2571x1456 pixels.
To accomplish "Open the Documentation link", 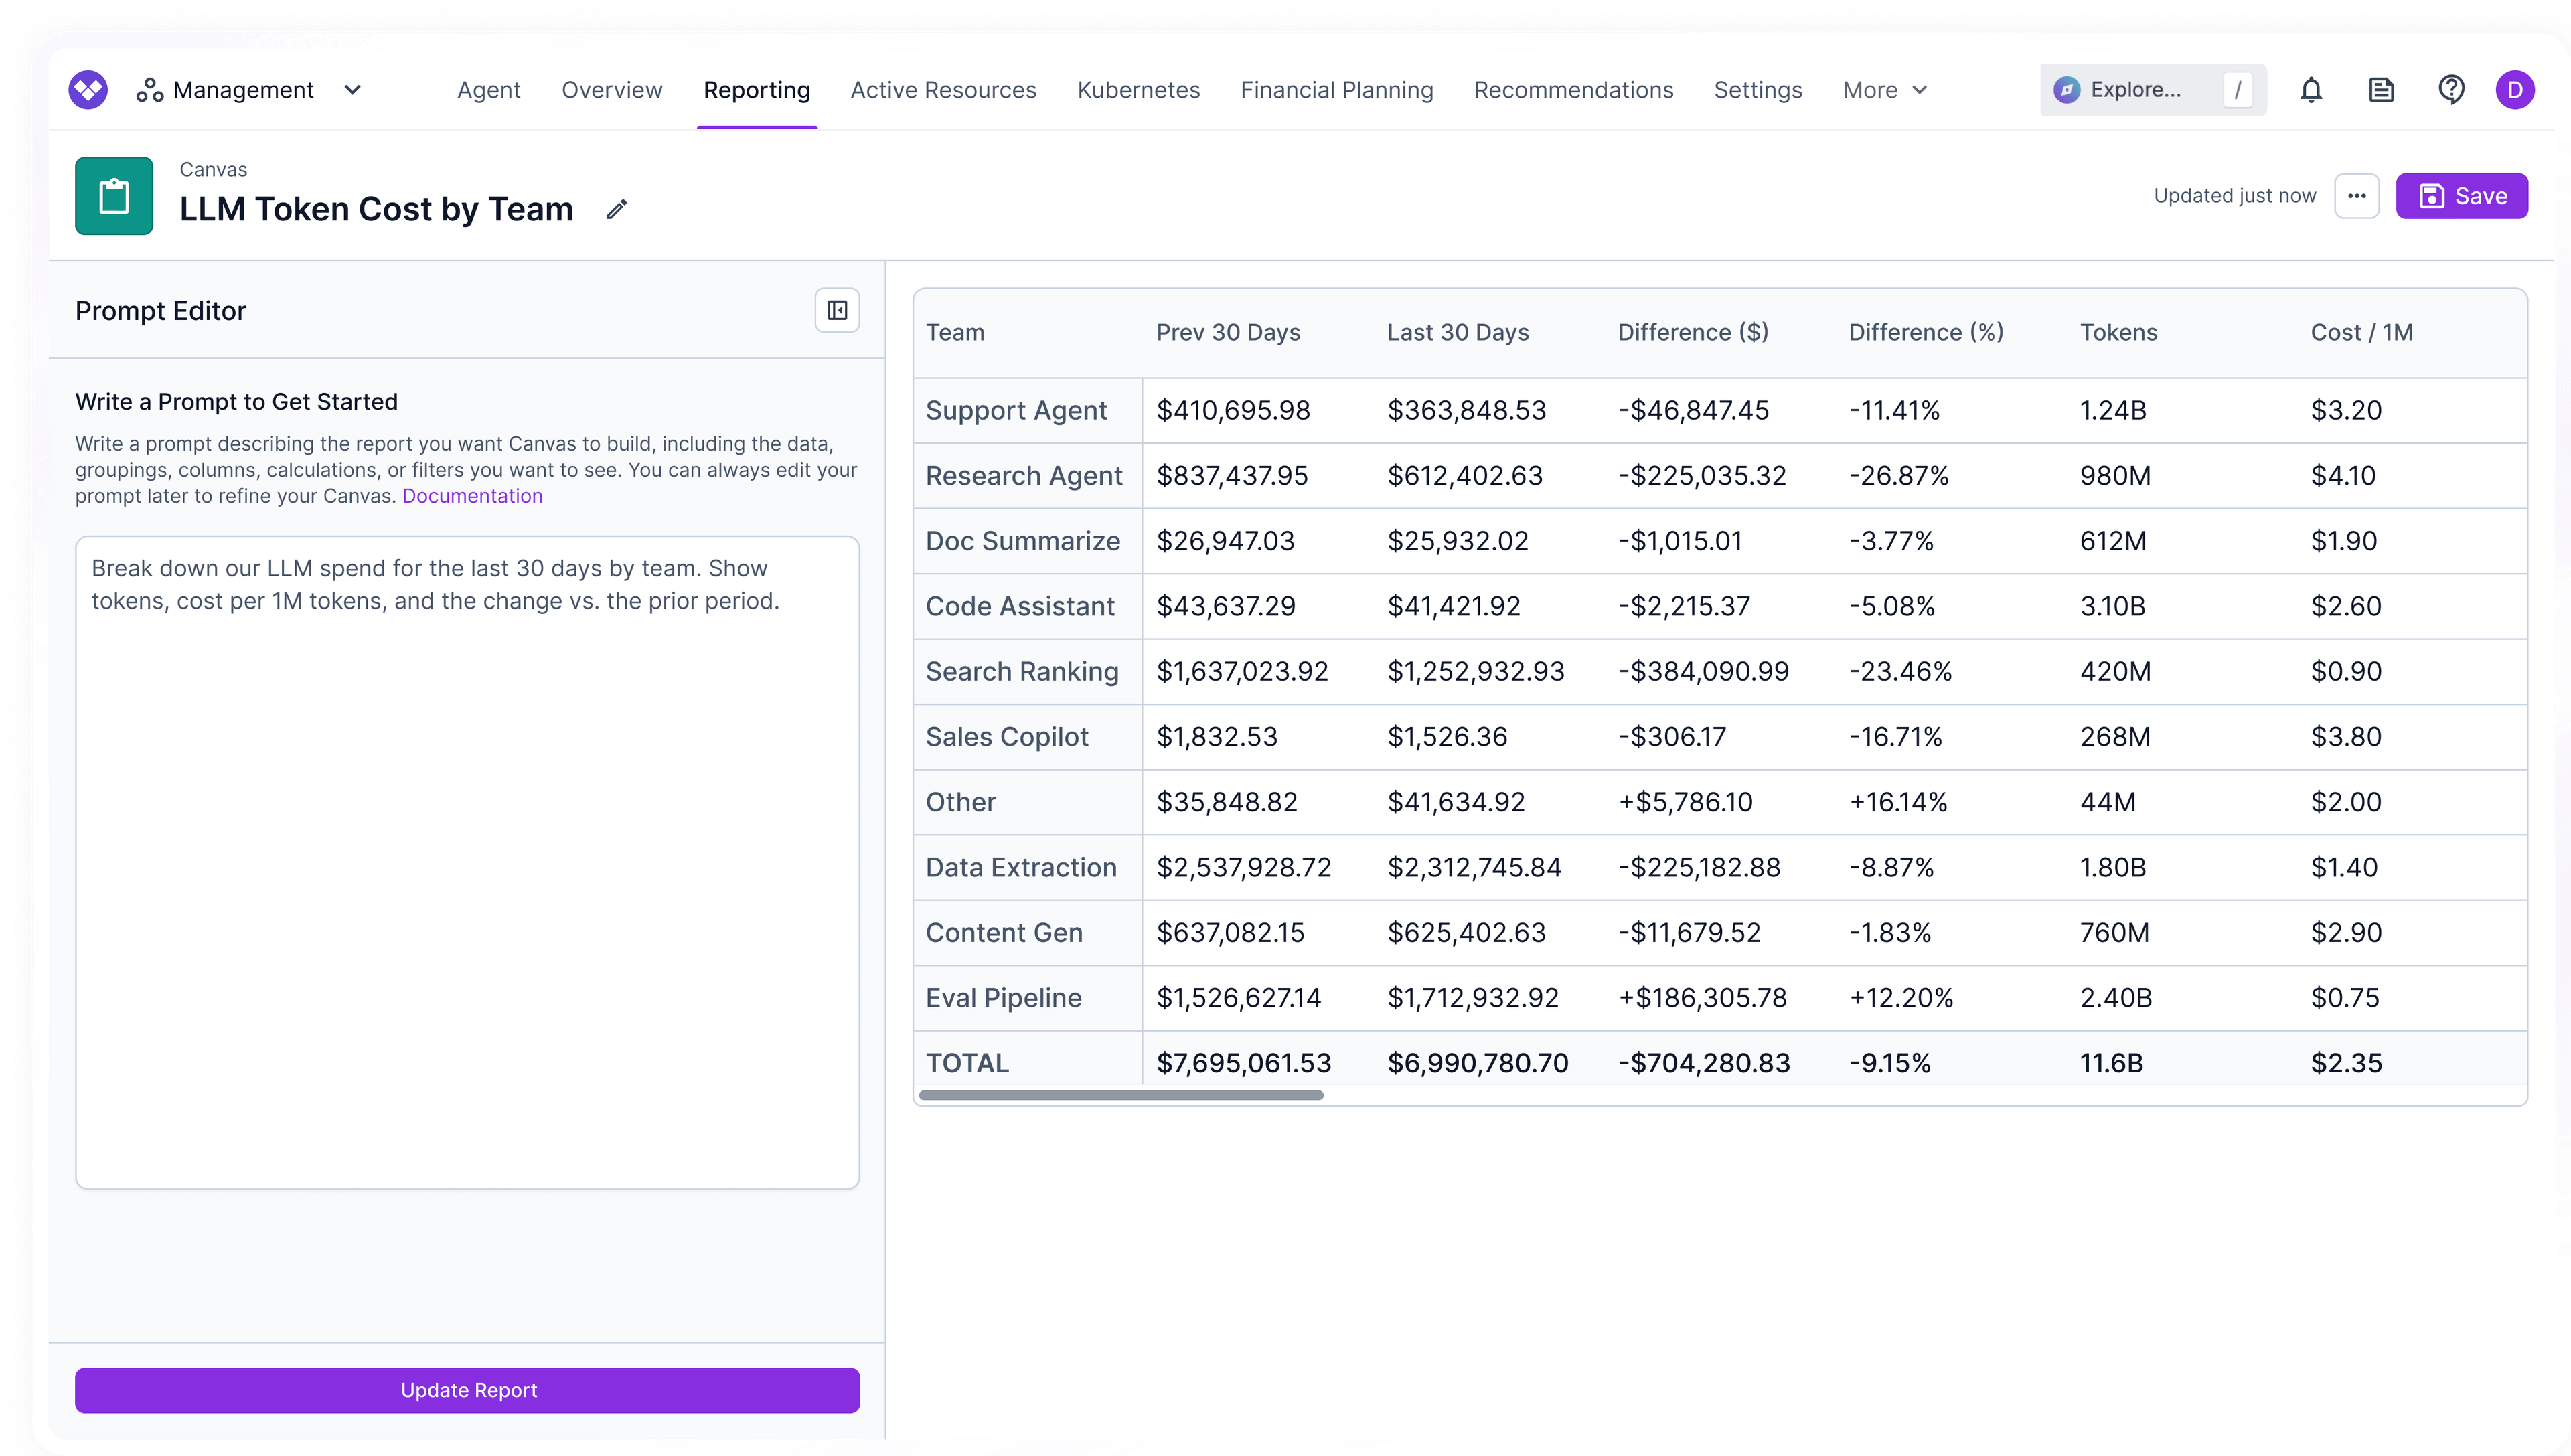I will (x=472, y=496).
